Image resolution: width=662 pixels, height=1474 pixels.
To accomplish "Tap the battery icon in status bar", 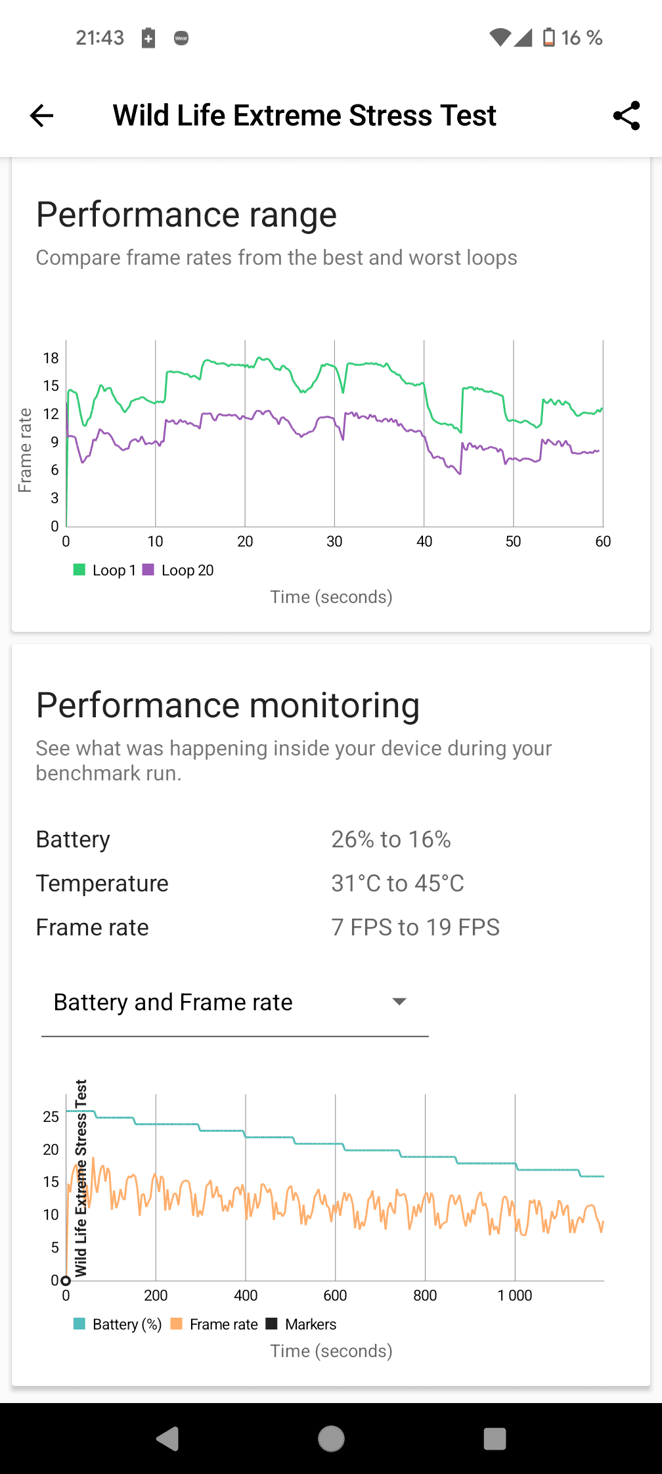I will tap(548, 37).
